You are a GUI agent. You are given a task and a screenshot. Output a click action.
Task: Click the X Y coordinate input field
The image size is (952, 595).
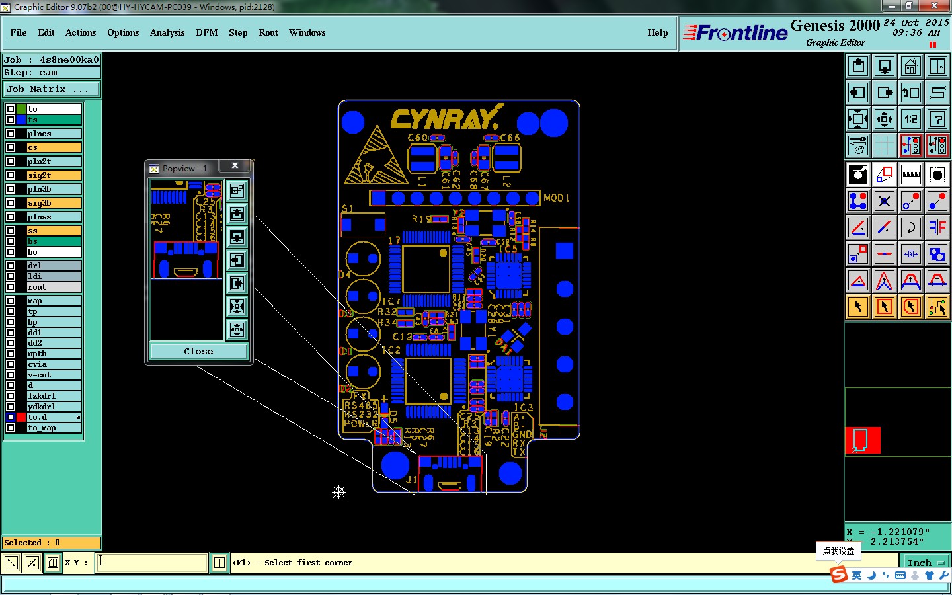[x=151, y=563]
